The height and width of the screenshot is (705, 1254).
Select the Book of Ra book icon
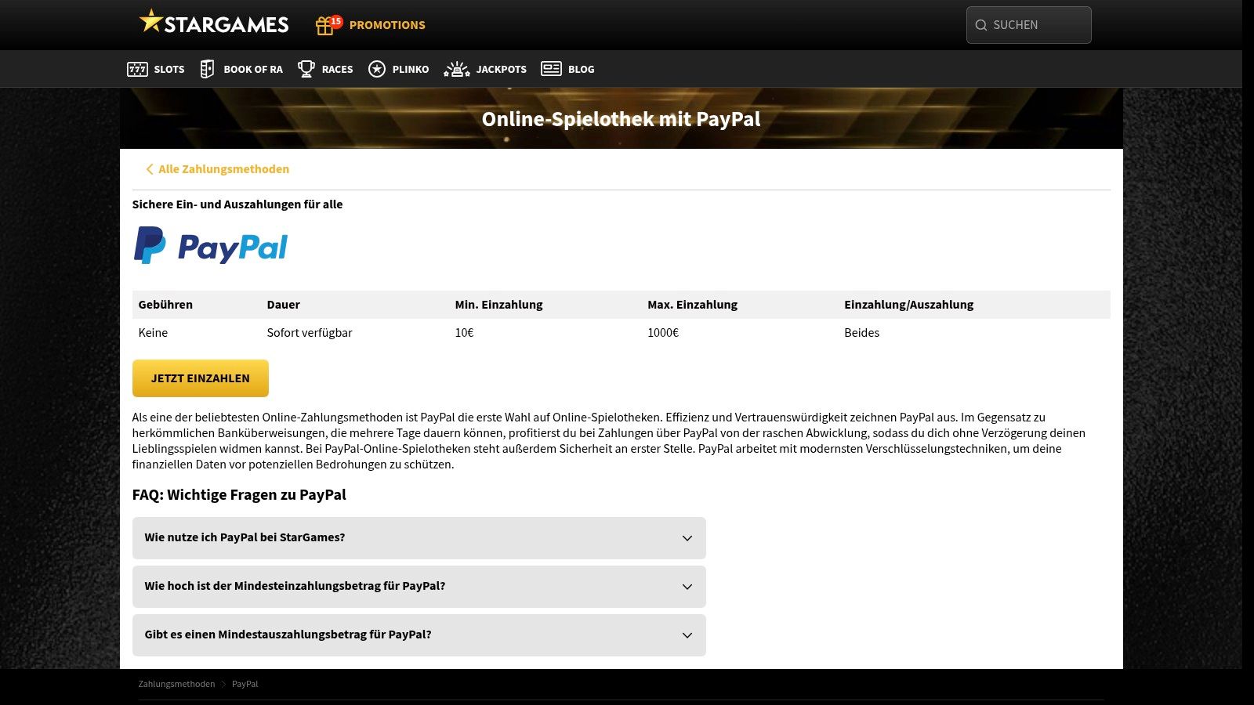(207, 69)
